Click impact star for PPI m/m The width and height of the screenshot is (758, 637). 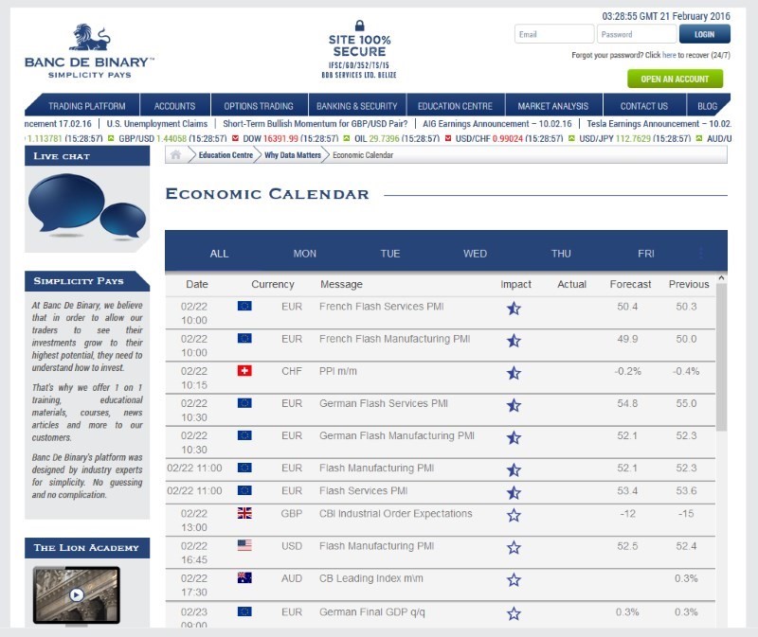(514, 373)
